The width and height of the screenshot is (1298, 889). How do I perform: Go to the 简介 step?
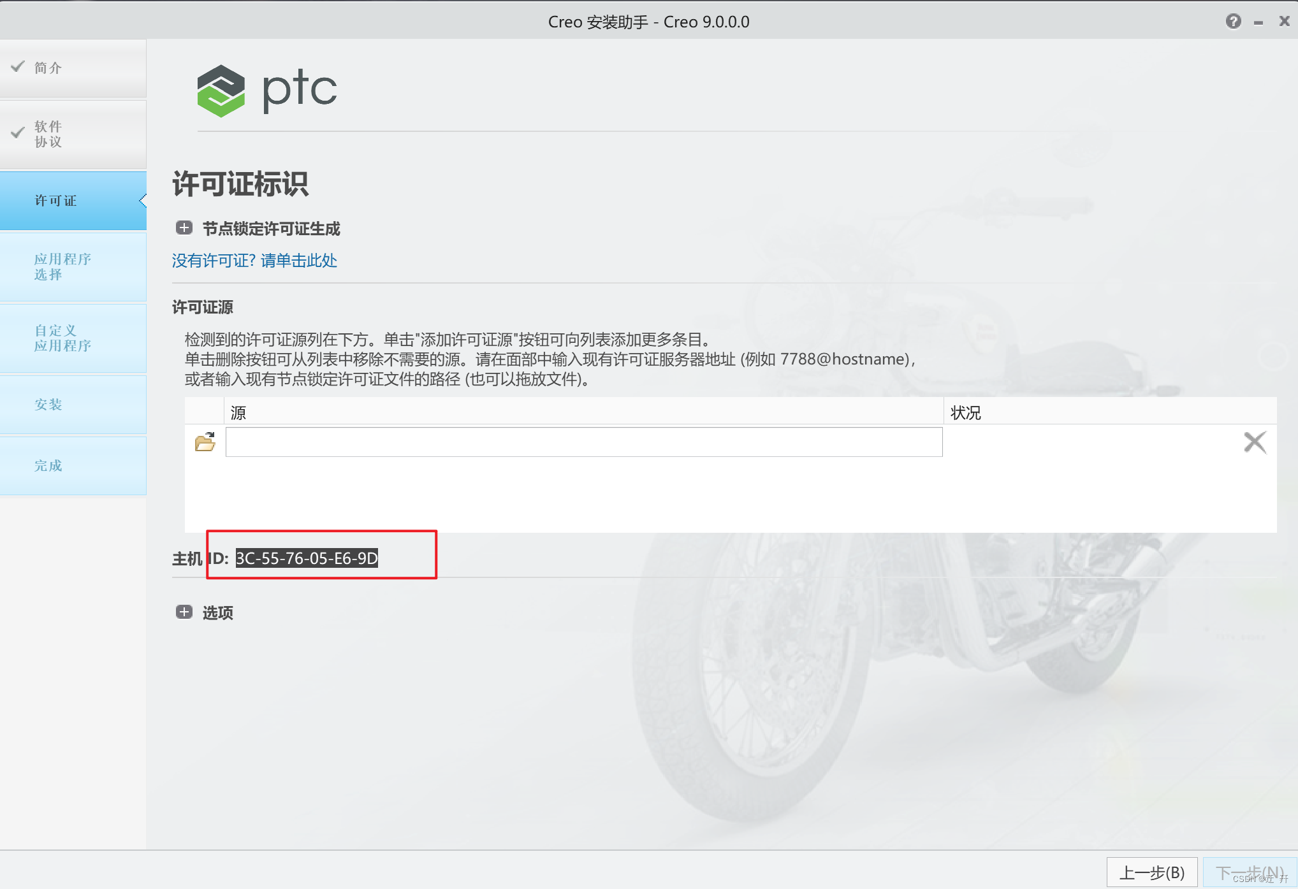click(x=73, y=68)
